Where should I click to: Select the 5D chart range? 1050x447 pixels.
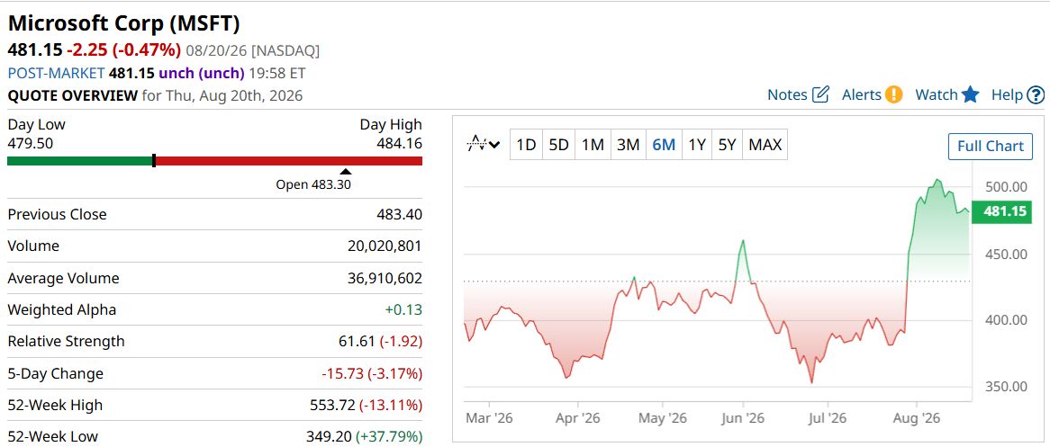click(558, 145)
